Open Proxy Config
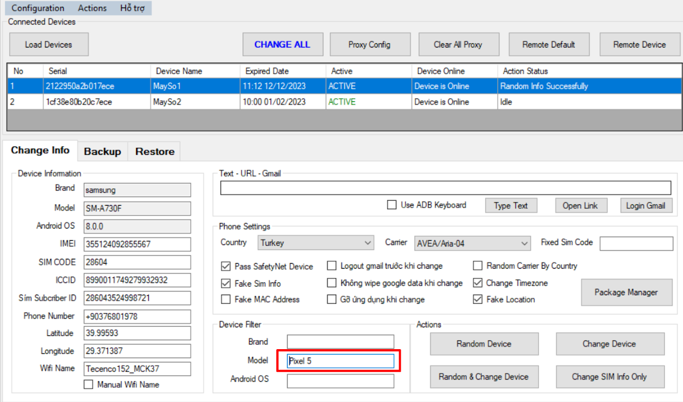683x402 pixels. 370,45
